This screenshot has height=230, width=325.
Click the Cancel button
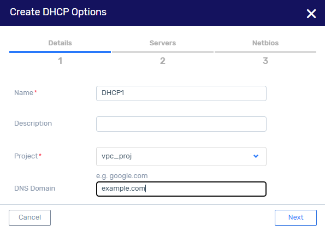coord(29,217)
